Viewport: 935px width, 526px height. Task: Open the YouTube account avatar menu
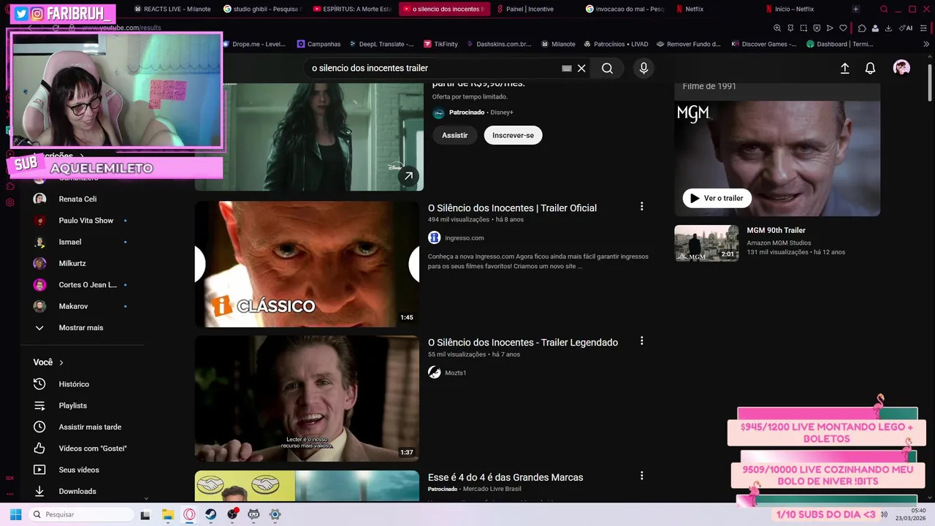(901, 68)
